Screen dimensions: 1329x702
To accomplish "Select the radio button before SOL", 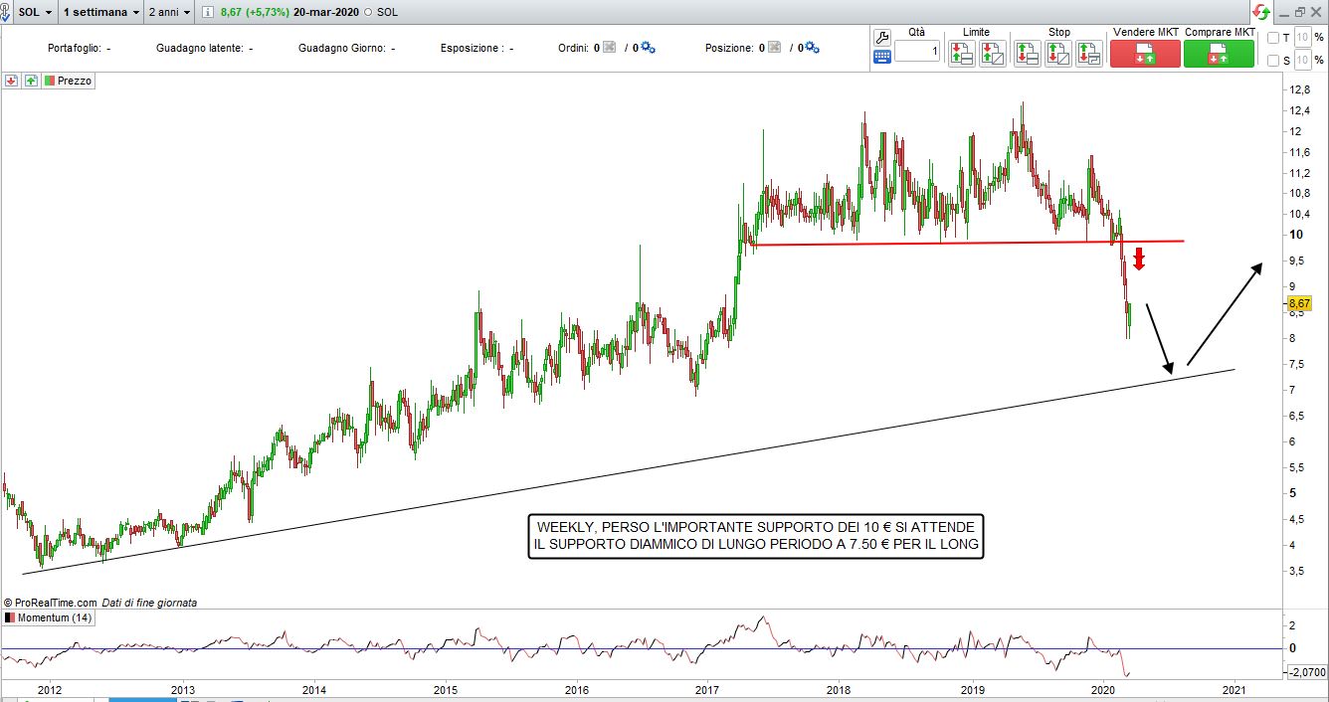I will pos(369,13).
